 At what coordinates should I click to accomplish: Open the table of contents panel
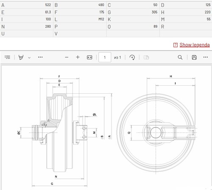[x=7, y=57]
